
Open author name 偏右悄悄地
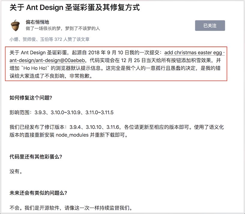[x=37, y=22]
